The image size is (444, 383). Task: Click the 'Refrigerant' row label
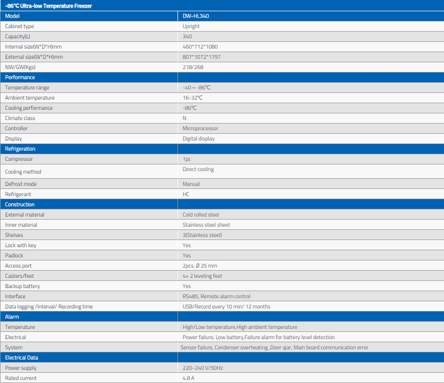18,194
